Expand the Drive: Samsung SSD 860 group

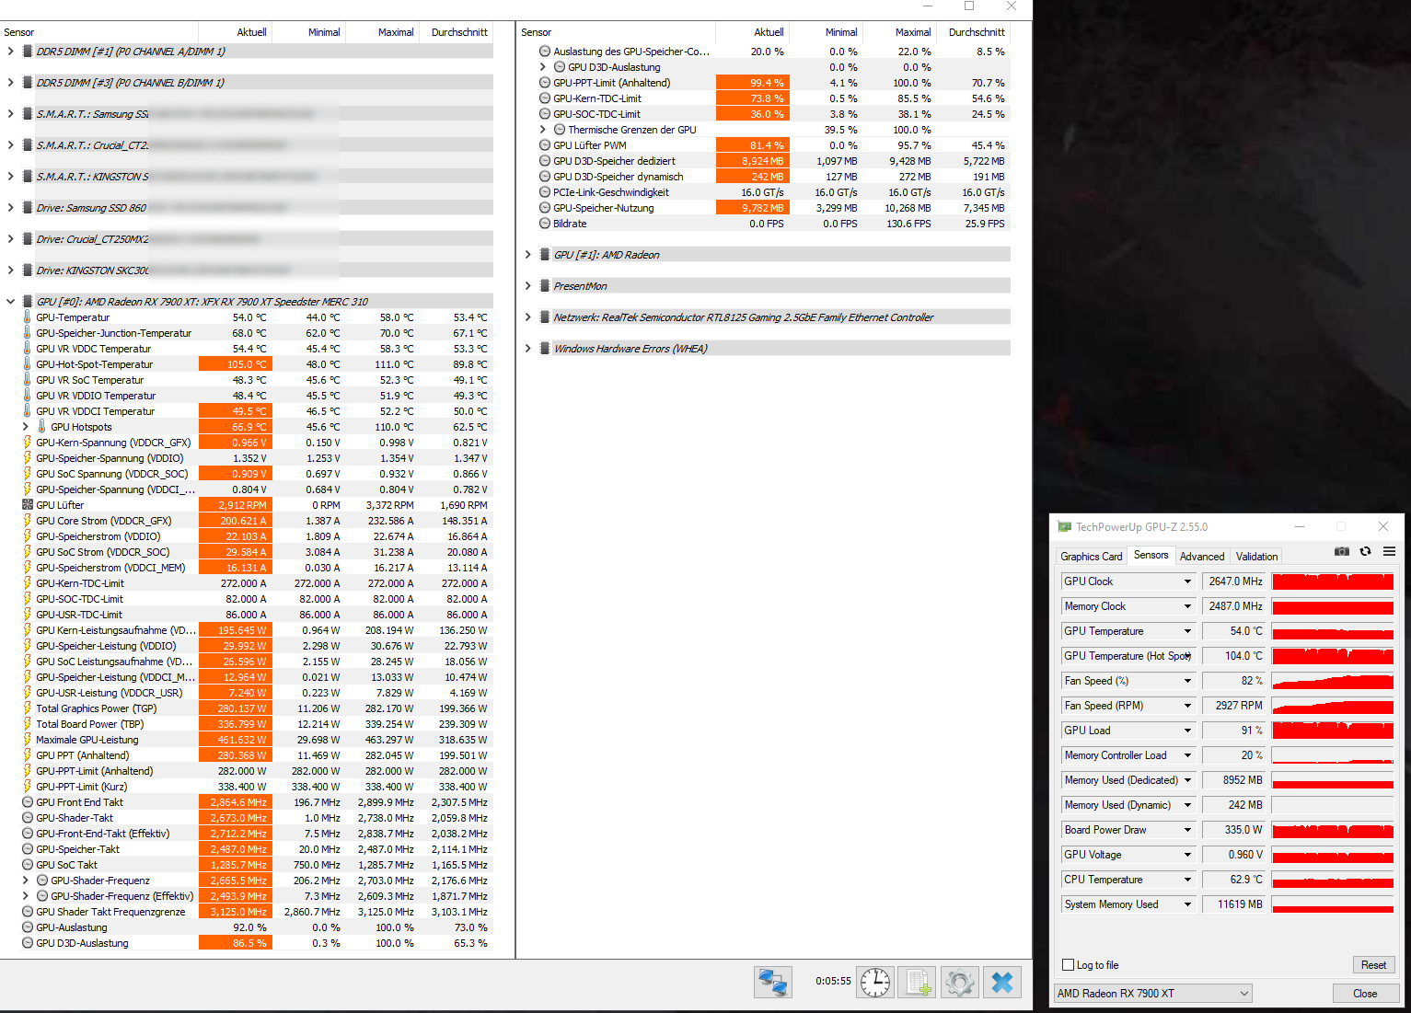point(10,208)
